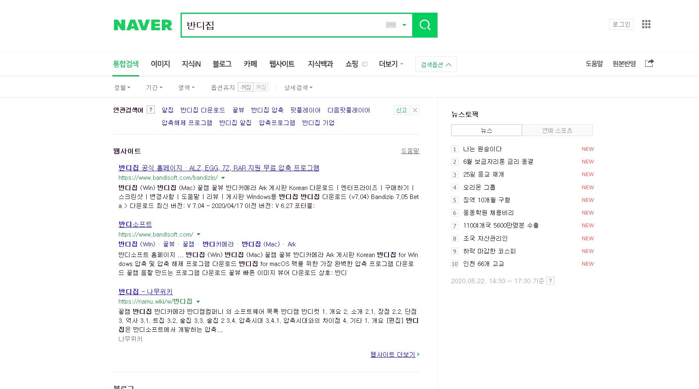The height and width of the screenshot is (389, 699).
Task: Open news topic 조국 자산관리인
Action: [485, 238]
